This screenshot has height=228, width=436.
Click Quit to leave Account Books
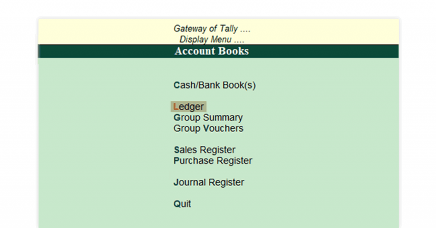182,204
